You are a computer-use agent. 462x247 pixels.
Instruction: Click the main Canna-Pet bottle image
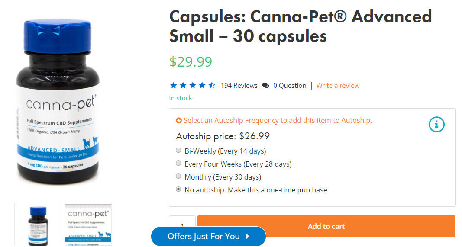tap(58, 102)
